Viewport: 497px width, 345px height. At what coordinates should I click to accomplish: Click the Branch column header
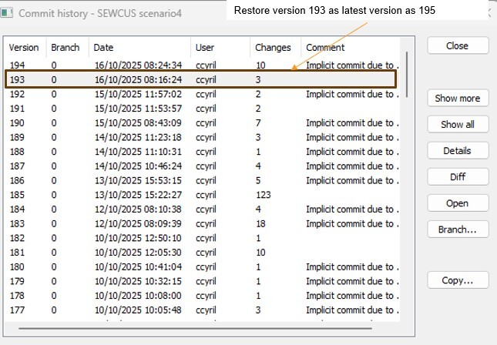(65, 48)
